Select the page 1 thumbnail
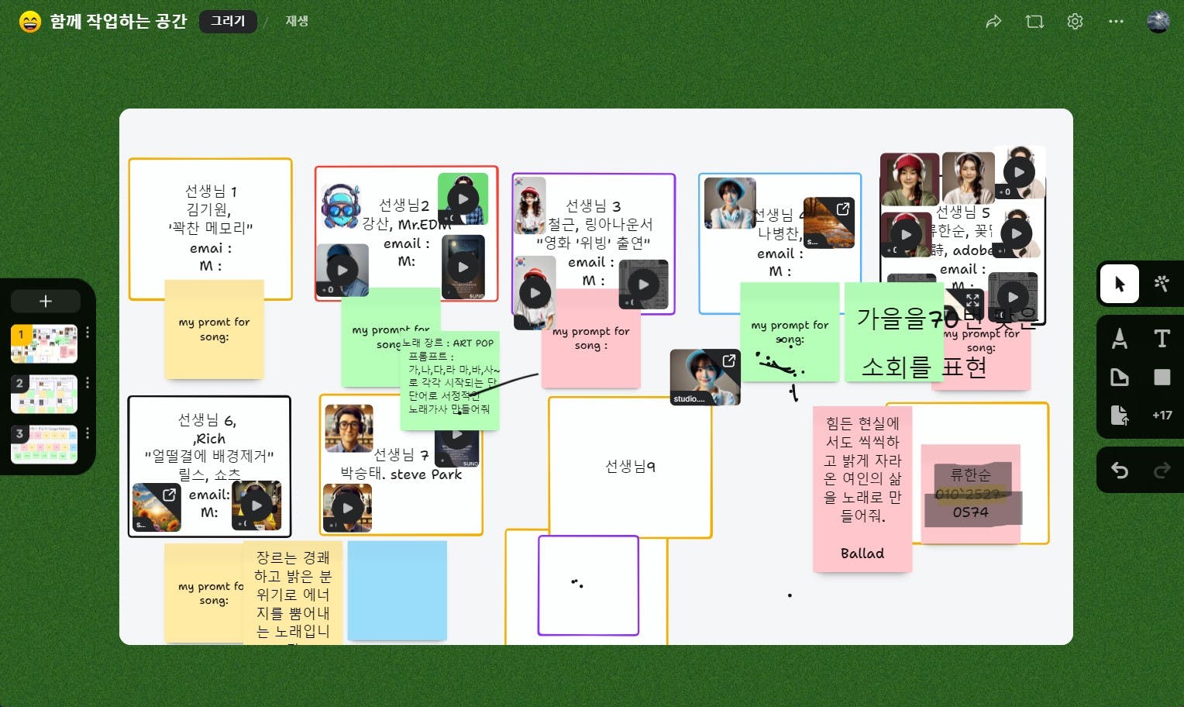The image size is (1184, 707). point(44,344)
